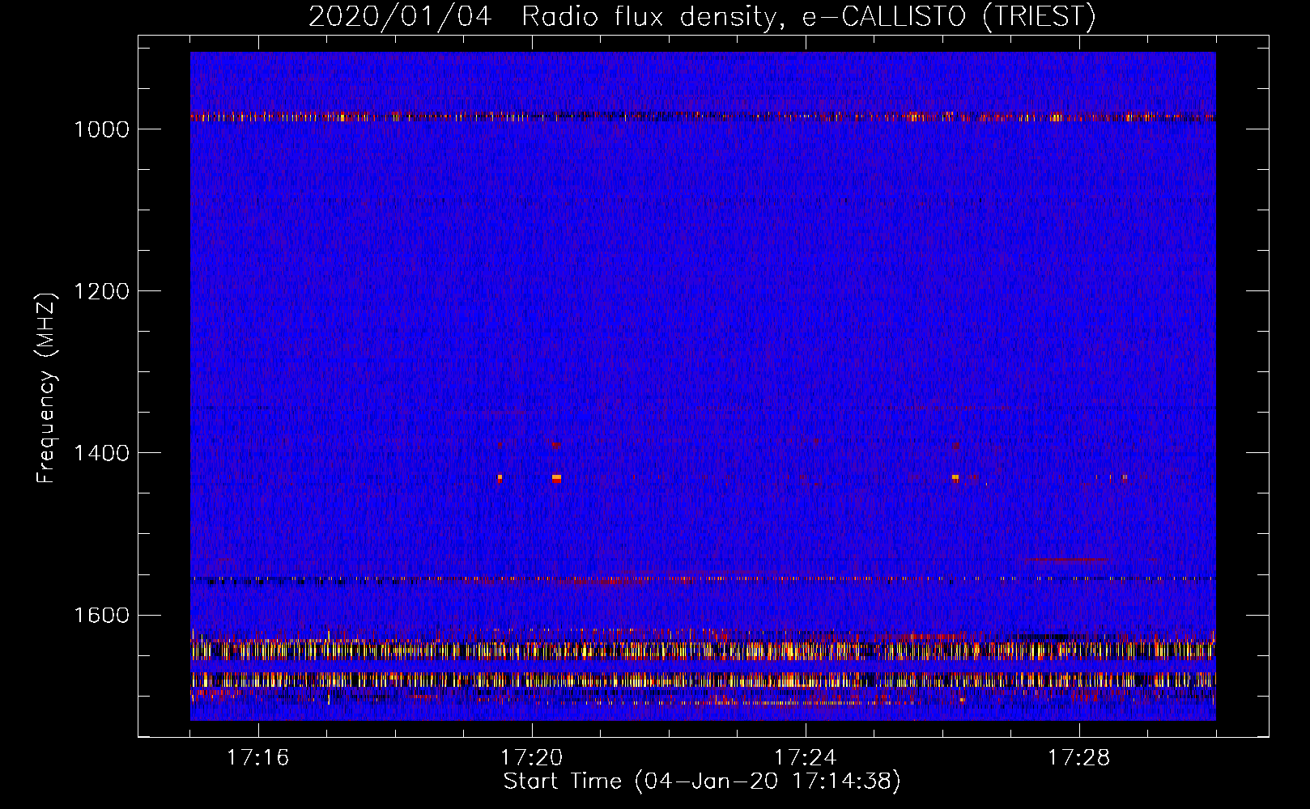Click the 17:24 time tick label
Screen dimensions: 1310x809
tap(805, 758)
